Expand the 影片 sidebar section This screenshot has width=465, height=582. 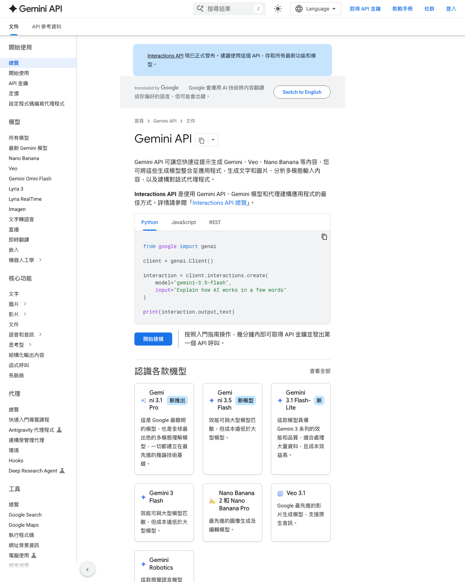25,314
